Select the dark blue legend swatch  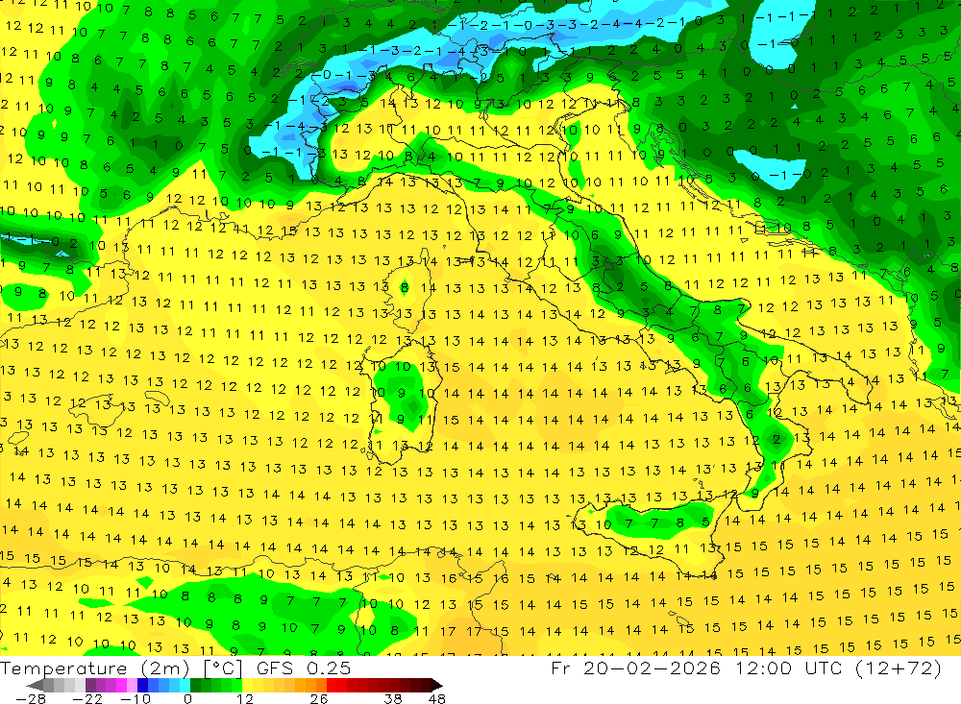click(142, 685)
